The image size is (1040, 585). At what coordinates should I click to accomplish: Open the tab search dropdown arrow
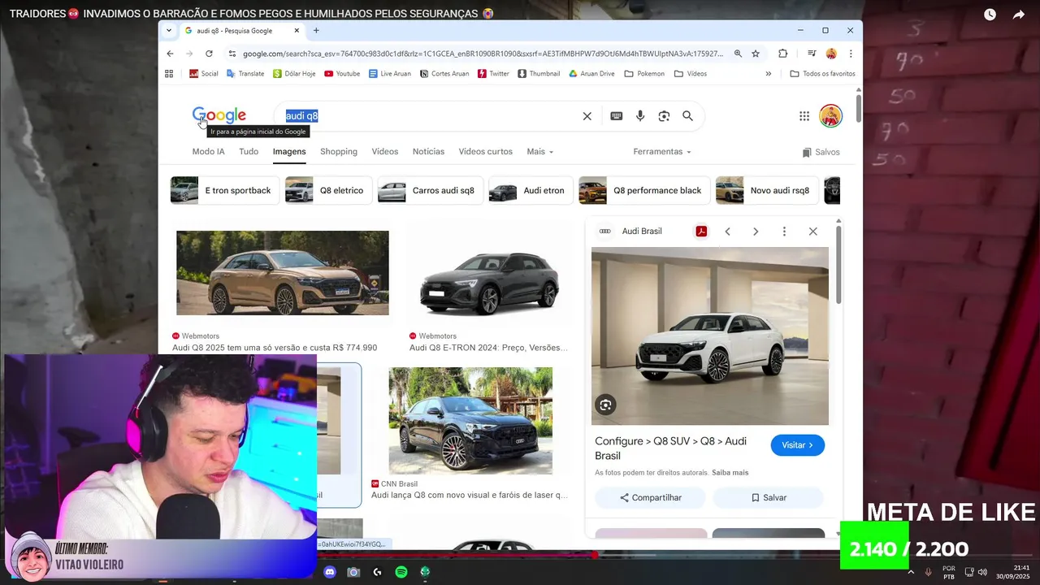tap(168, 31)
